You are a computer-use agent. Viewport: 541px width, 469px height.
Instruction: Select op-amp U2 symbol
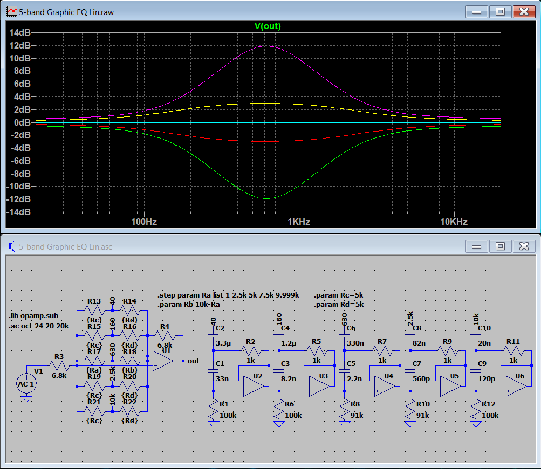(254, 386)
